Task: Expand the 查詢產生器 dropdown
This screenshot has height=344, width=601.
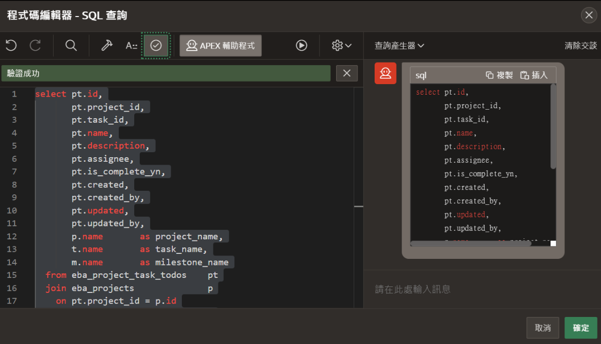Action: point(400,46)
